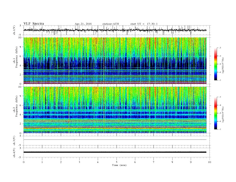The height and width of the screenshot is (182, 236).
Task: Click the "ch.3(V)" axis label
Action: (14, 141)
